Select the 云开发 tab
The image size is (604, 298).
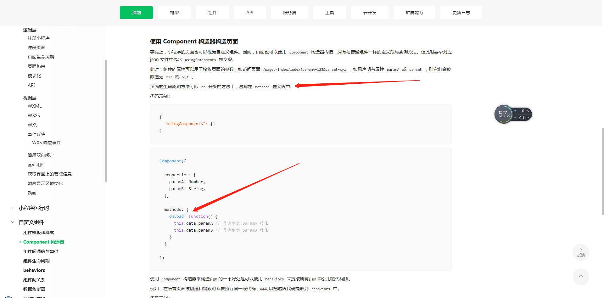(x=370, y=13)
